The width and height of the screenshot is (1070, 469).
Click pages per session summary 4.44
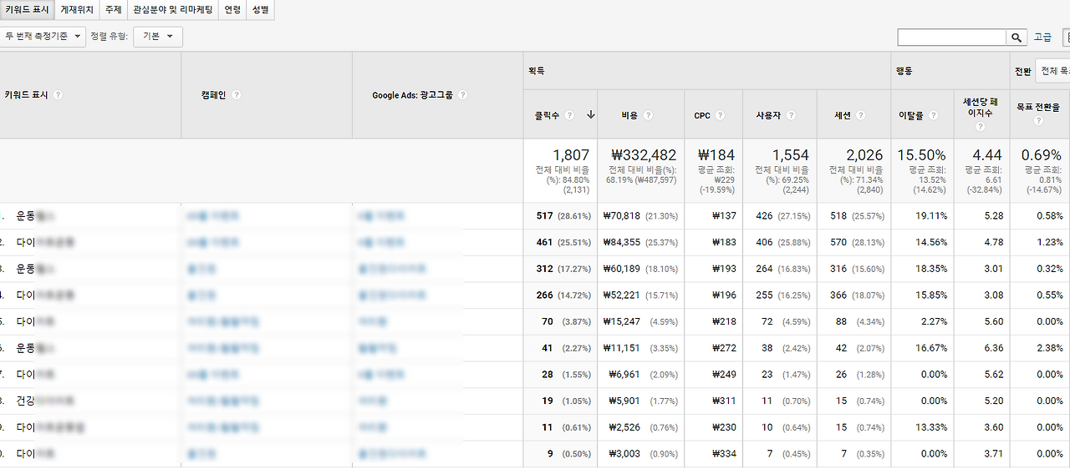pos(986,155)
